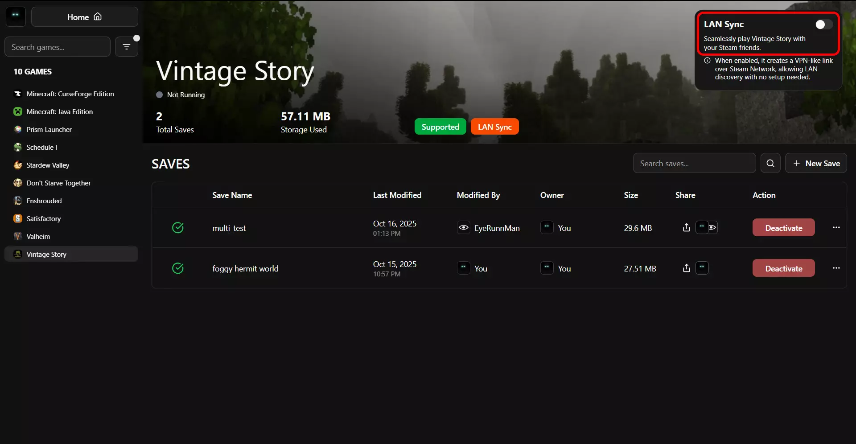
Task: Open more options for multi_test save
Action: click(836, 227)
